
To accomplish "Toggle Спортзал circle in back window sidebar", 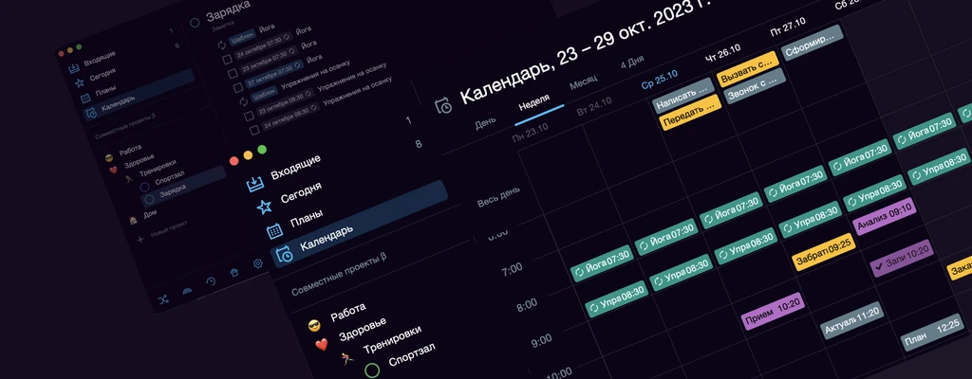I will [x=144, y=187].
